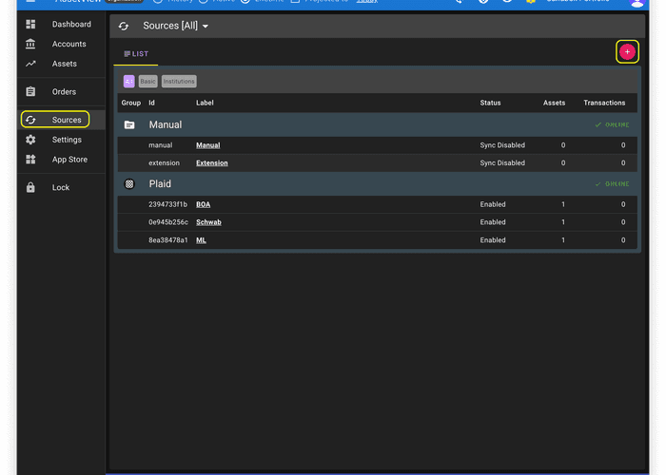Image resolution: width=666 pixels, height=475 pixels.
Task: Open the BOA source link
Action: tap(203, 204)
